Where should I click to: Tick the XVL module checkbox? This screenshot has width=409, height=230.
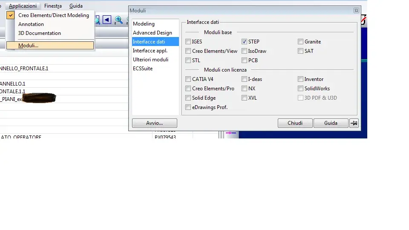coord(244,98)
